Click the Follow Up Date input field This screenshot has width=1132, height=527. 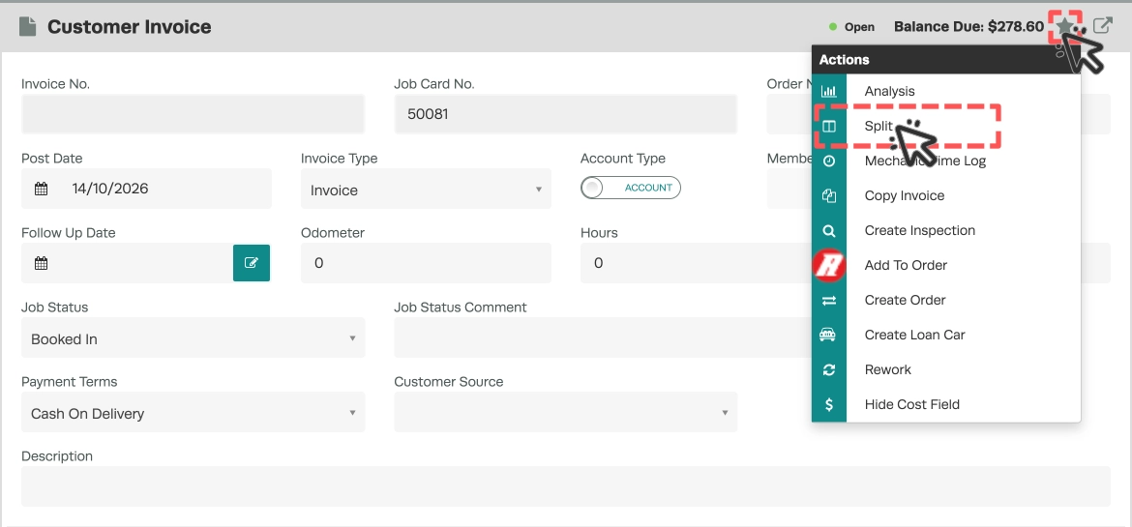click(x=127, y=263)
